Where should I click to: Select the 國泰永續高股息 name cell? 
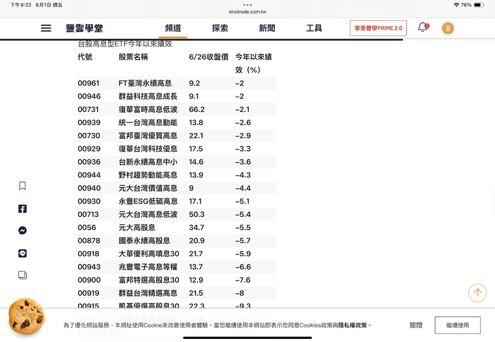(x=144, y=240)
